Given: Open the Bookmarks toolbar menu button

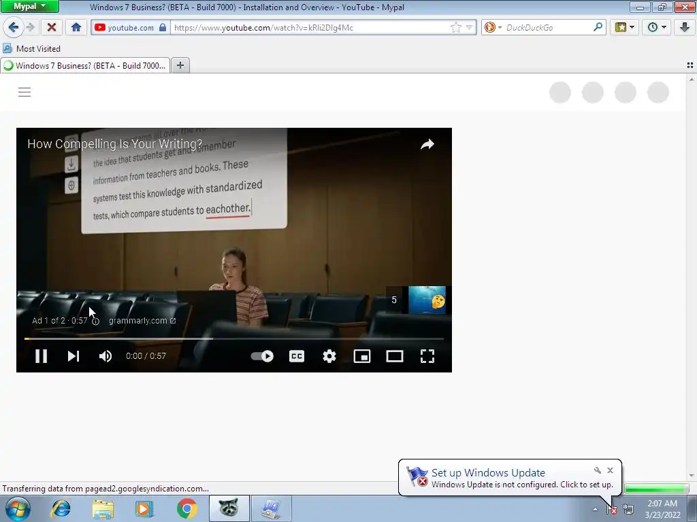Looking at the screenshot, I should pyautogui.click(x=625, y=27).
